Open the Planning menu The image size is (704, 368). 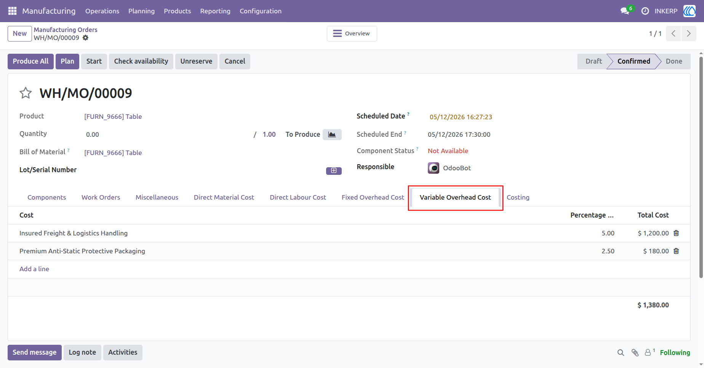[141, 11]
